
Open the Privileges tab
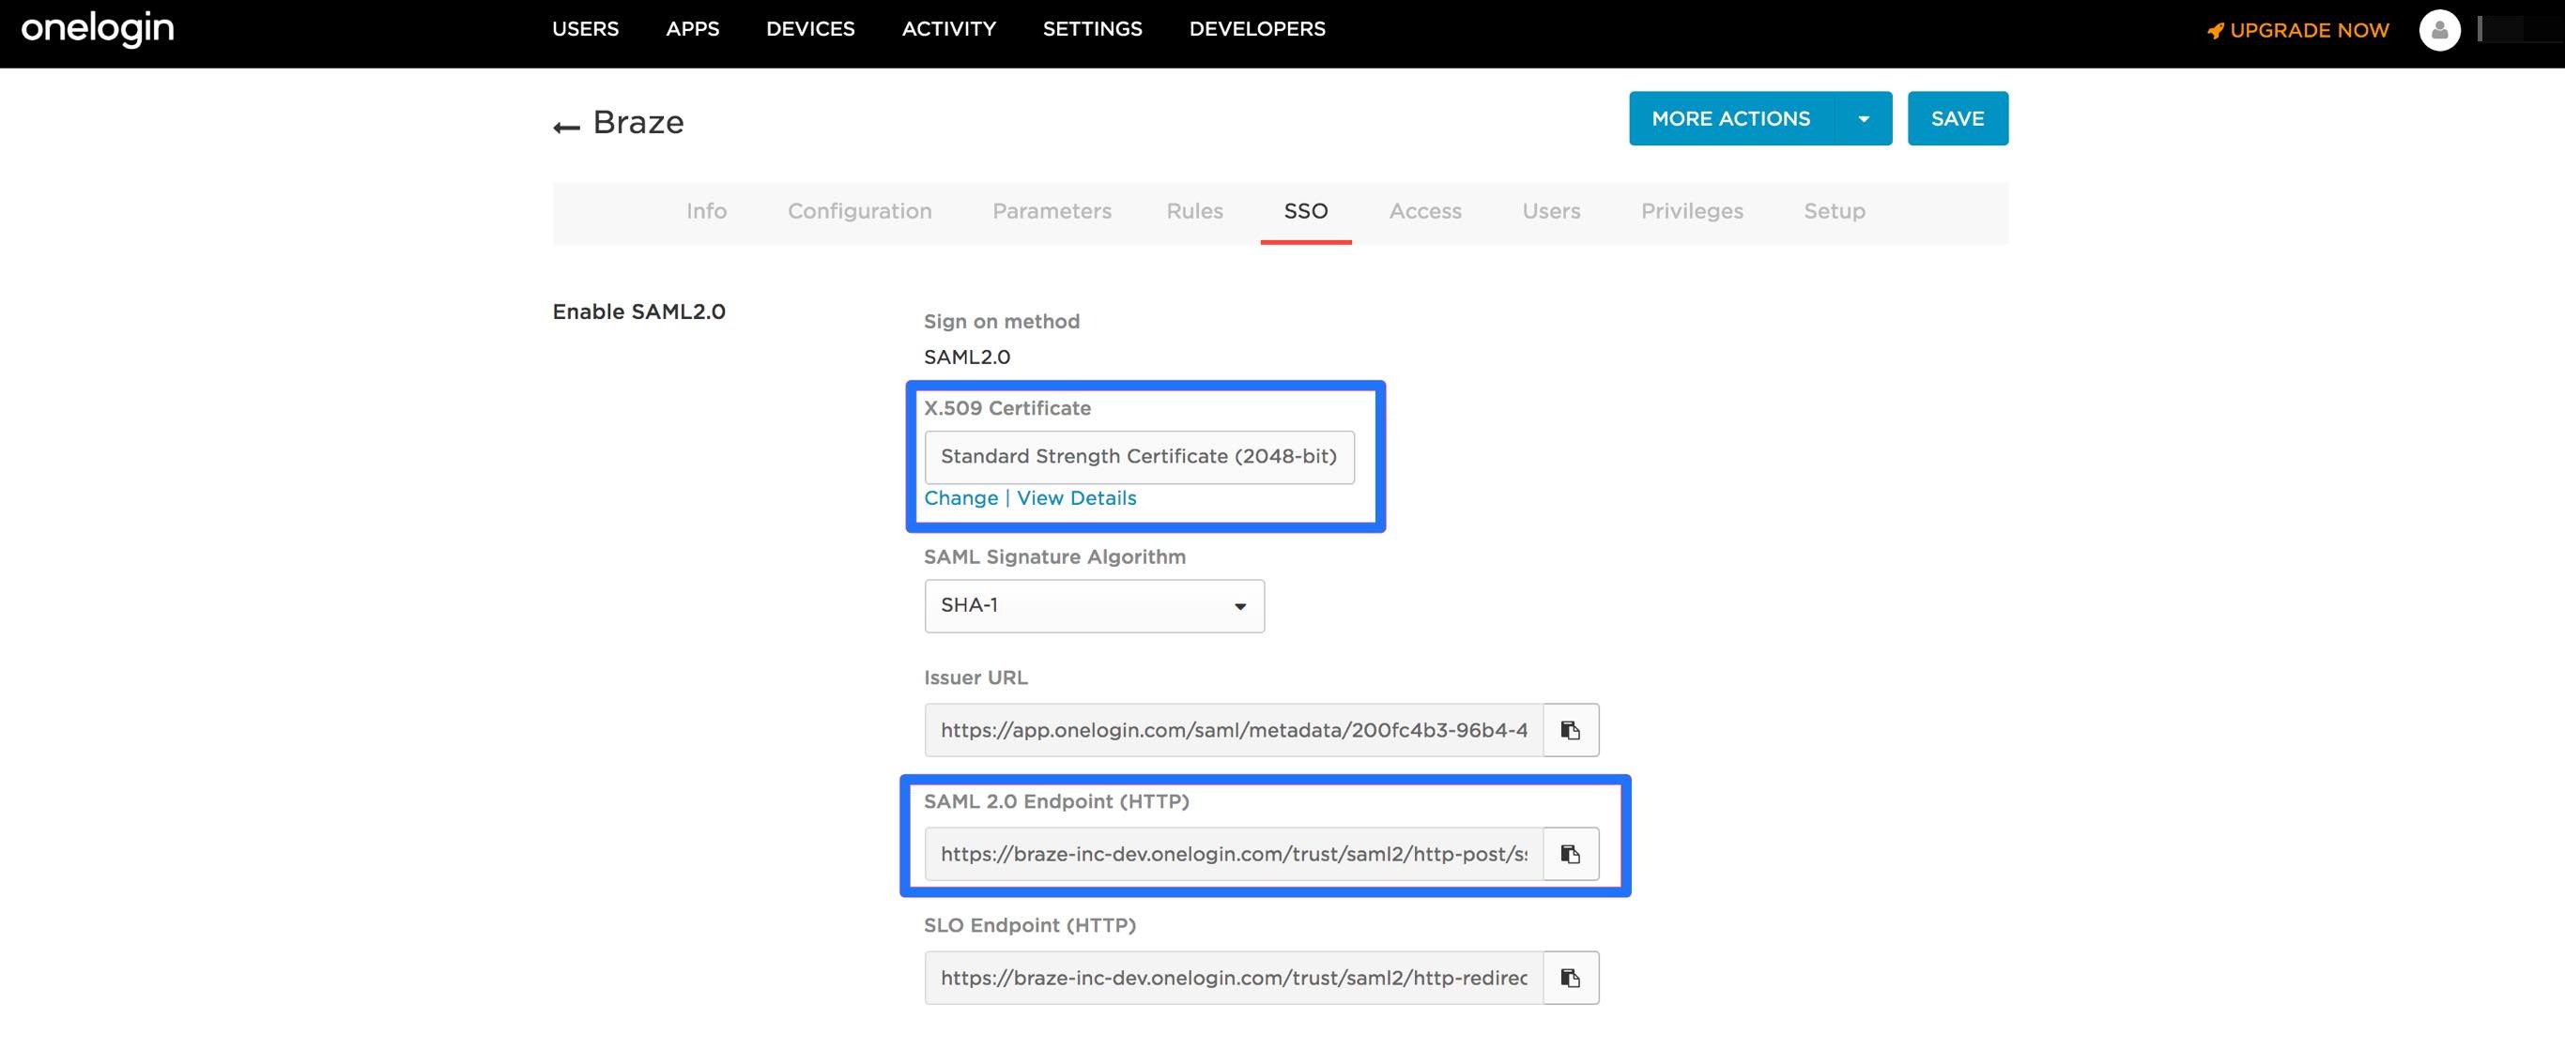(1691, 211)
